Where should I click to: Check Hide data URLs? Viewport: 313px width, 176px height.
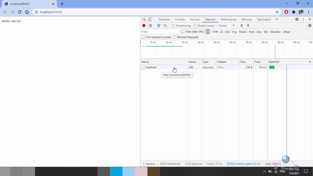[x=183, y=31]
